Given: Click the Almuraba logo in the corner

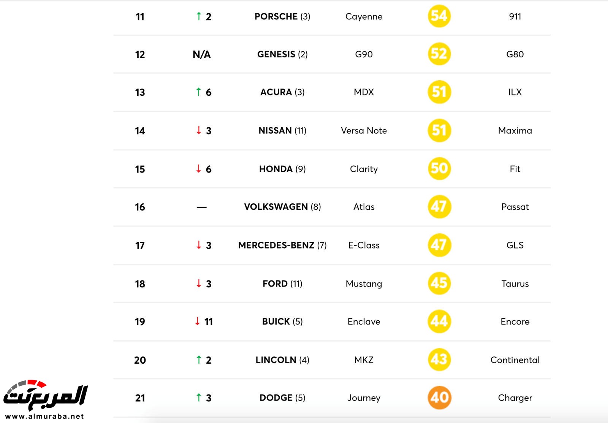Looking at the screenshot, I should (x=46, y=395).
